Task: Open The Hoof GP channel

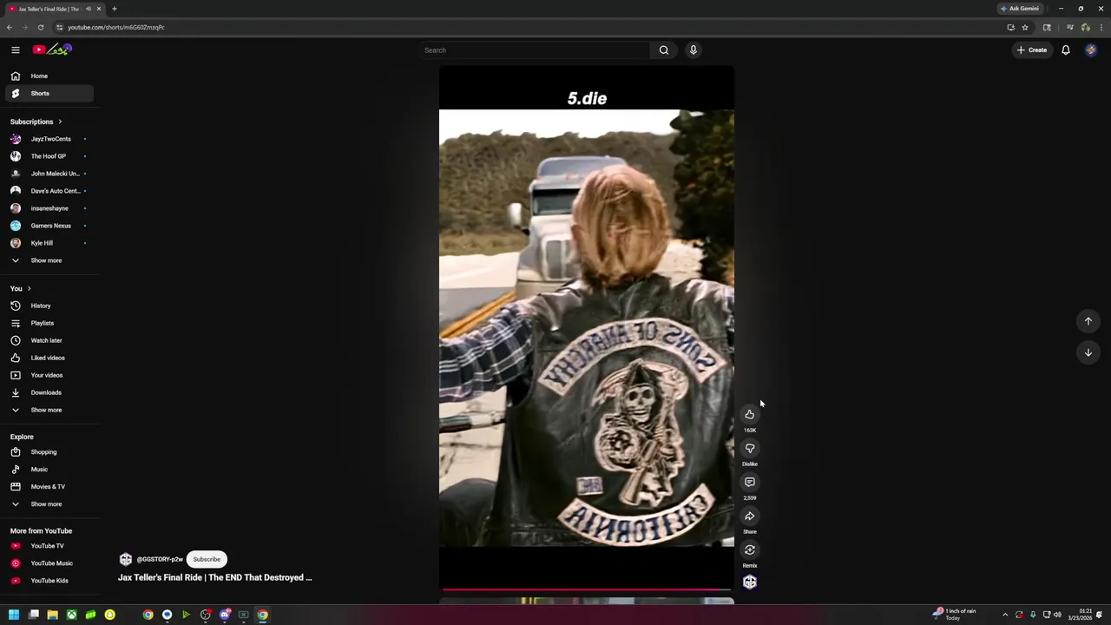Action: pyautogui.click(x=49, y=156)
